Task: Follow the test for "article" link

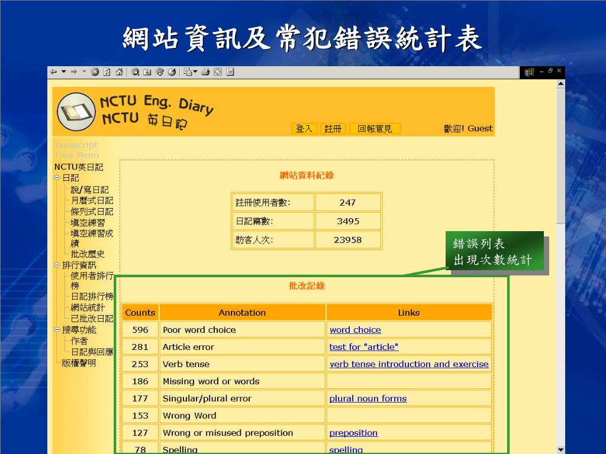Action: (364, 347)
